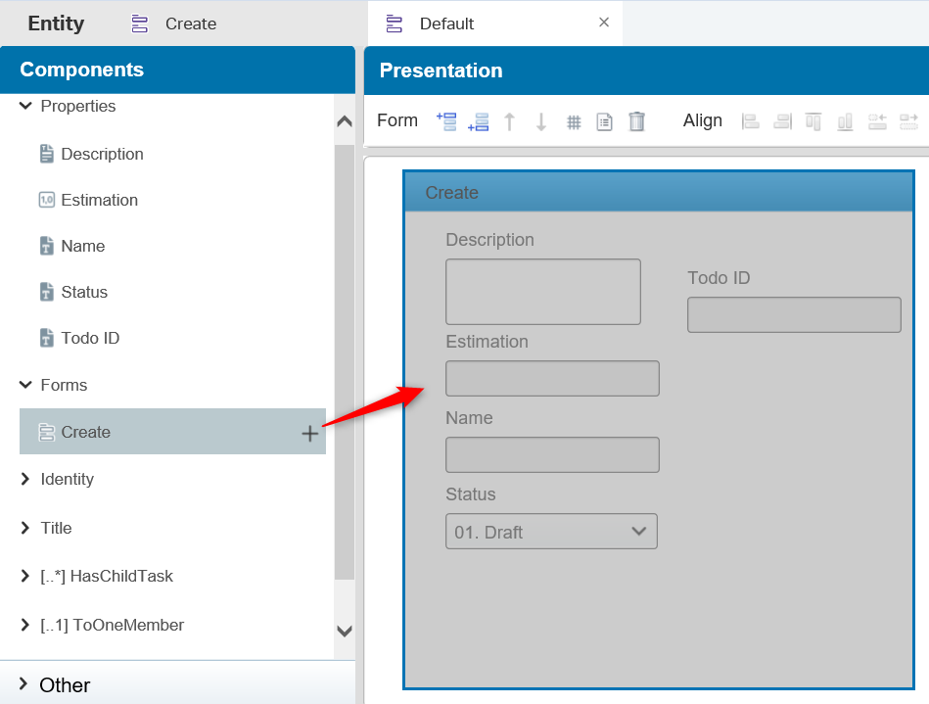Select the Entity tab label
Image resolution: width=929 pixels, height=704 pixels.
(56, 23)
